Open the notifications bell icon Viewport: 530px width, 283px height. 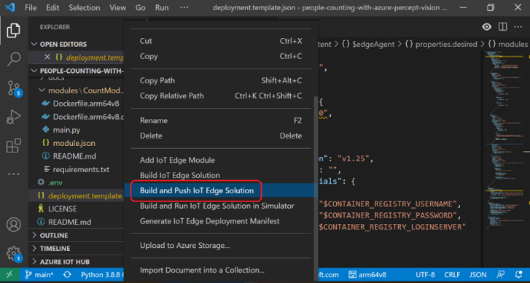click(x=518, y=275)
